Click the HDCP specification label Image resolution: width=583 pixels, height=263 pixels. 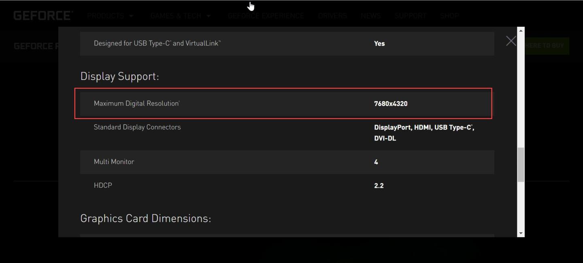[x=103, y=185]
